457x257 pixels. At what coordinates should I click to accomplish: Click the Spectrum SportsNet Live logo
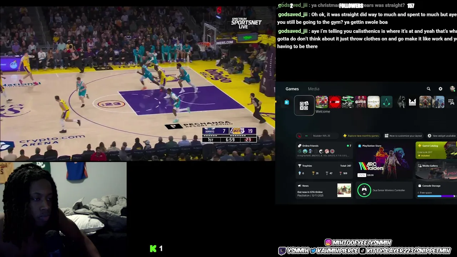[246, 23]
